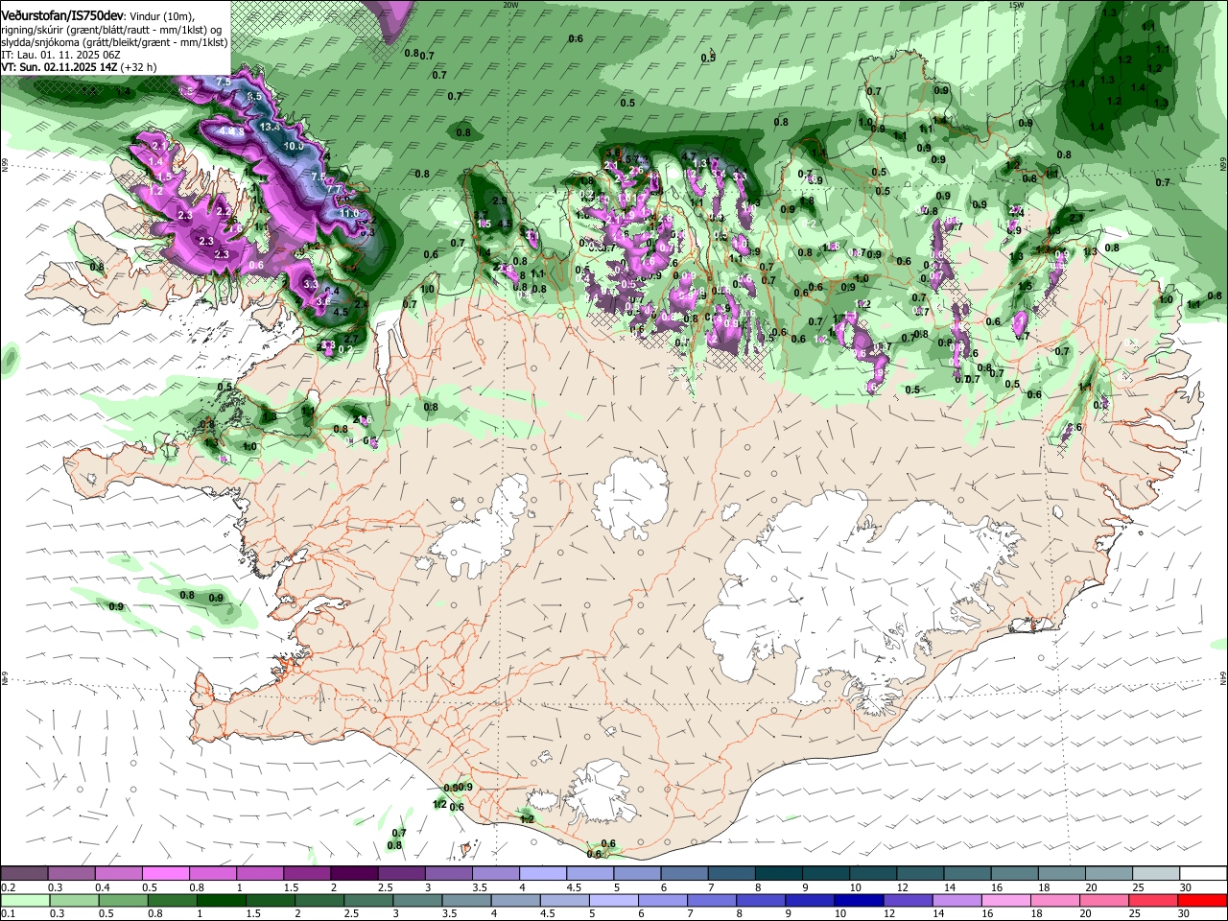1228x921 pixels.
Task: Click the light lavender swatch labeled 4 in the upper legend row
Action: (x=542, y=873)
